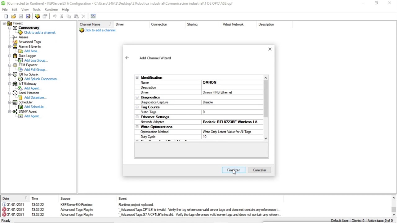
Task: Click the event log scroll-up arrow
Action: click(394, 198)
